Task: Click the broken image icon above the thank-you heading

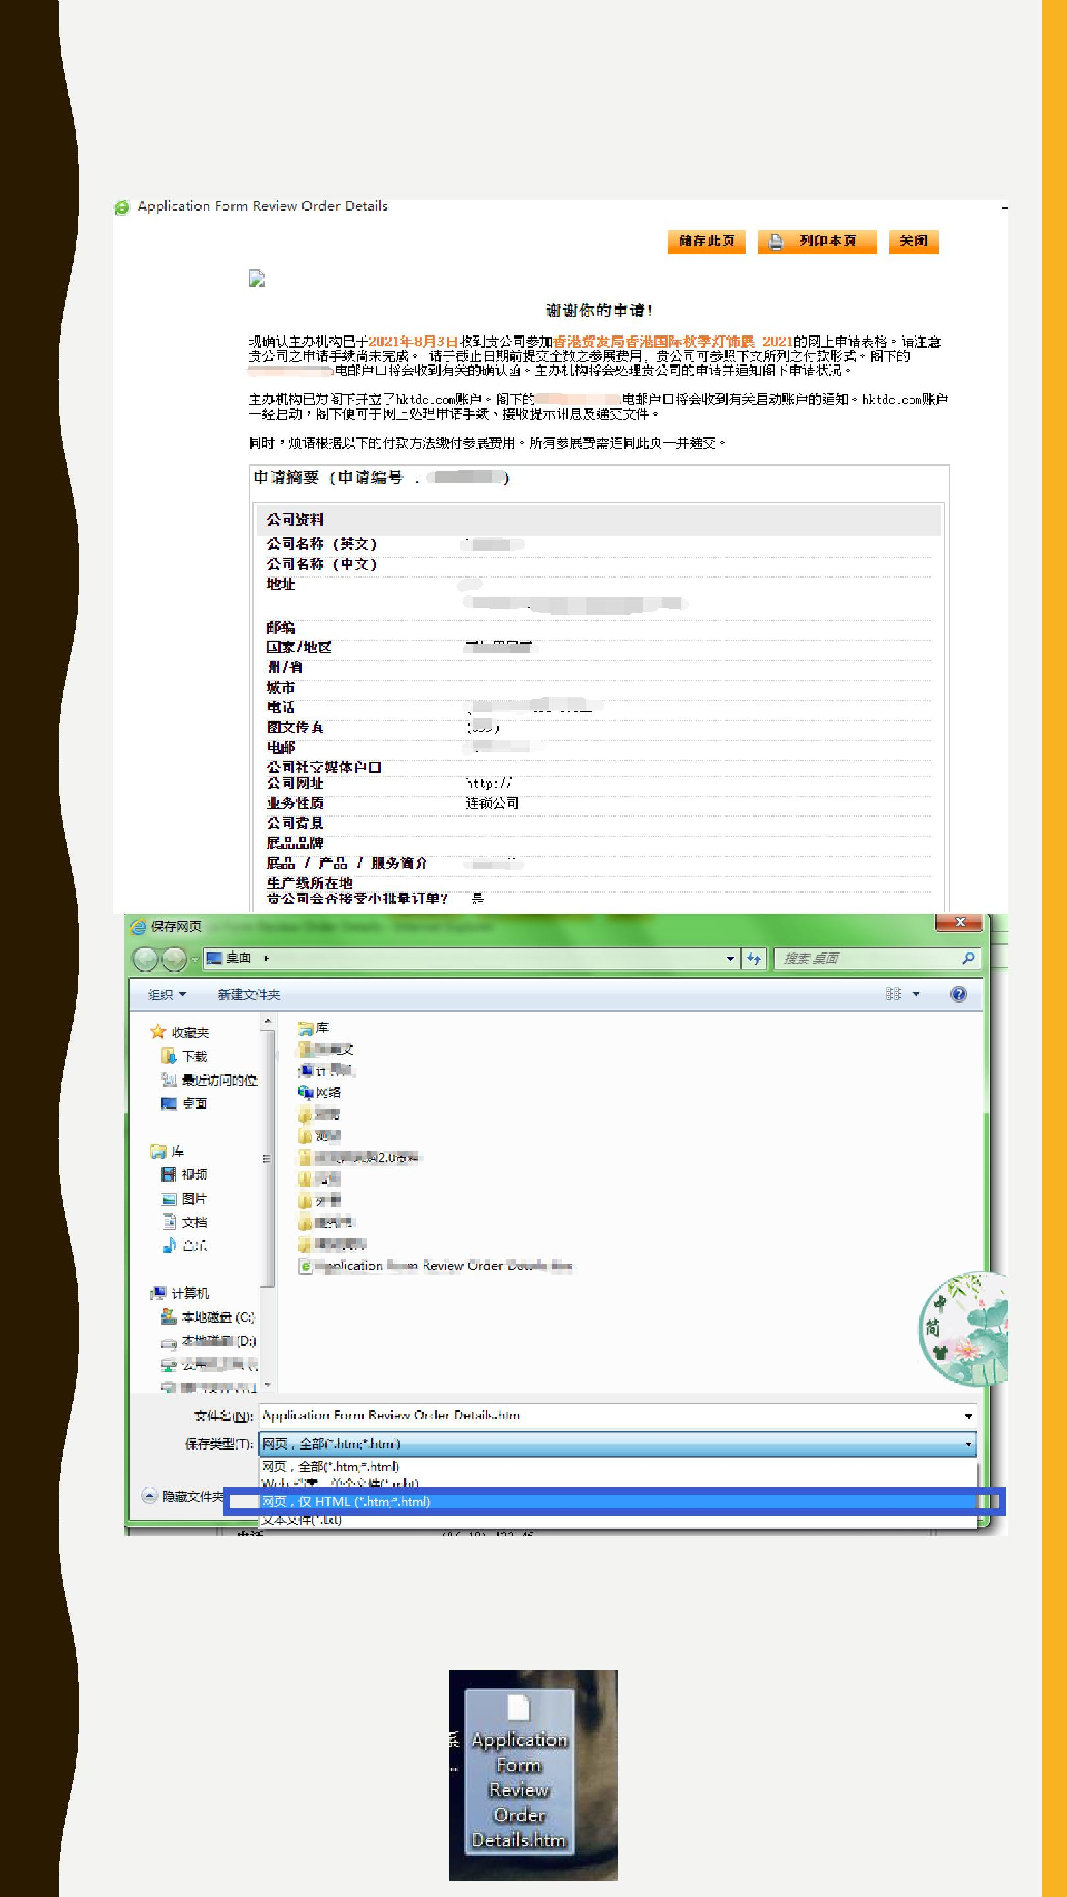Action: pos(256,279)
